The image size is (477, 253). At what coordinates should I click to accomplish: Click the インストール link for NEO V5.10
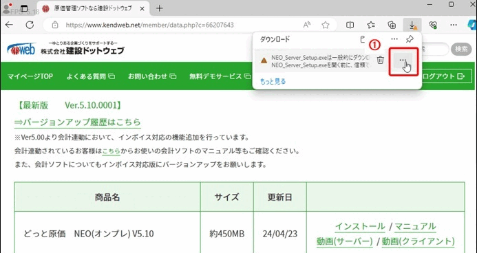tap(359, 226)
